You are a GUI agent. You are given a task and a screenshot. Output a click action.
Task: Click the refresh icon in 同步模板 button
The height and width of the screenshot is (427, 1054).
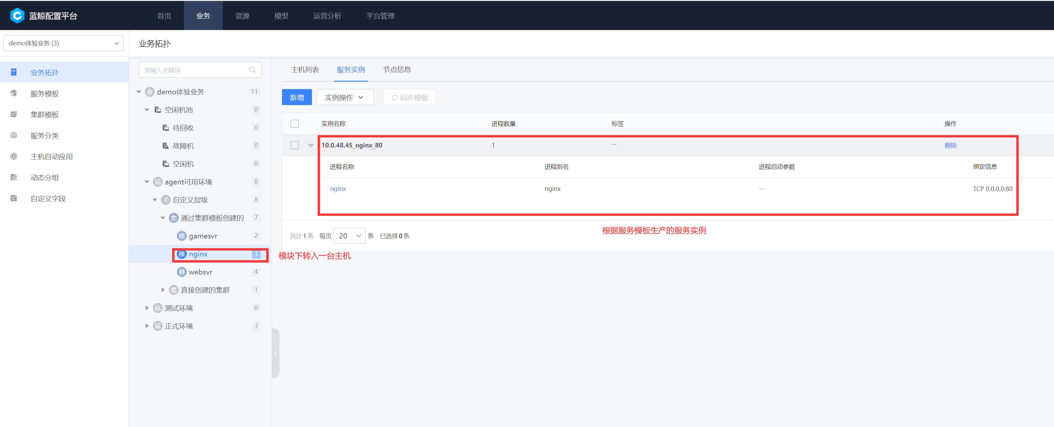point(394,98)
